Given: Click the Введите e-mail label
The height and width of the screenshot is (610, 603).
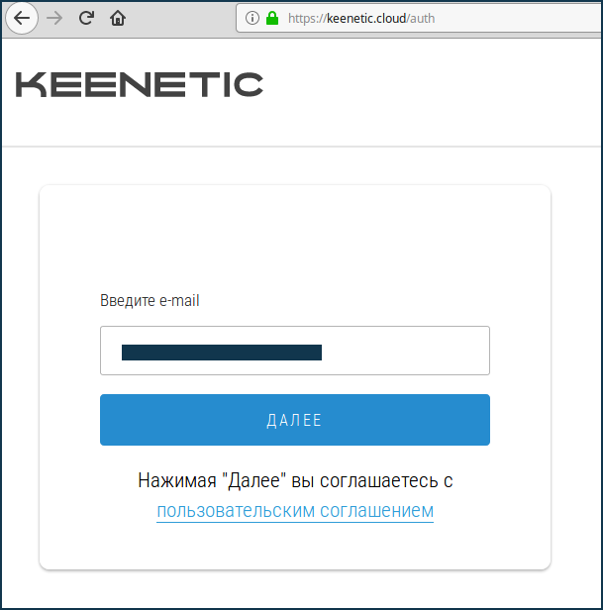Looking at the screenshot, I should (x=150, y=301).
